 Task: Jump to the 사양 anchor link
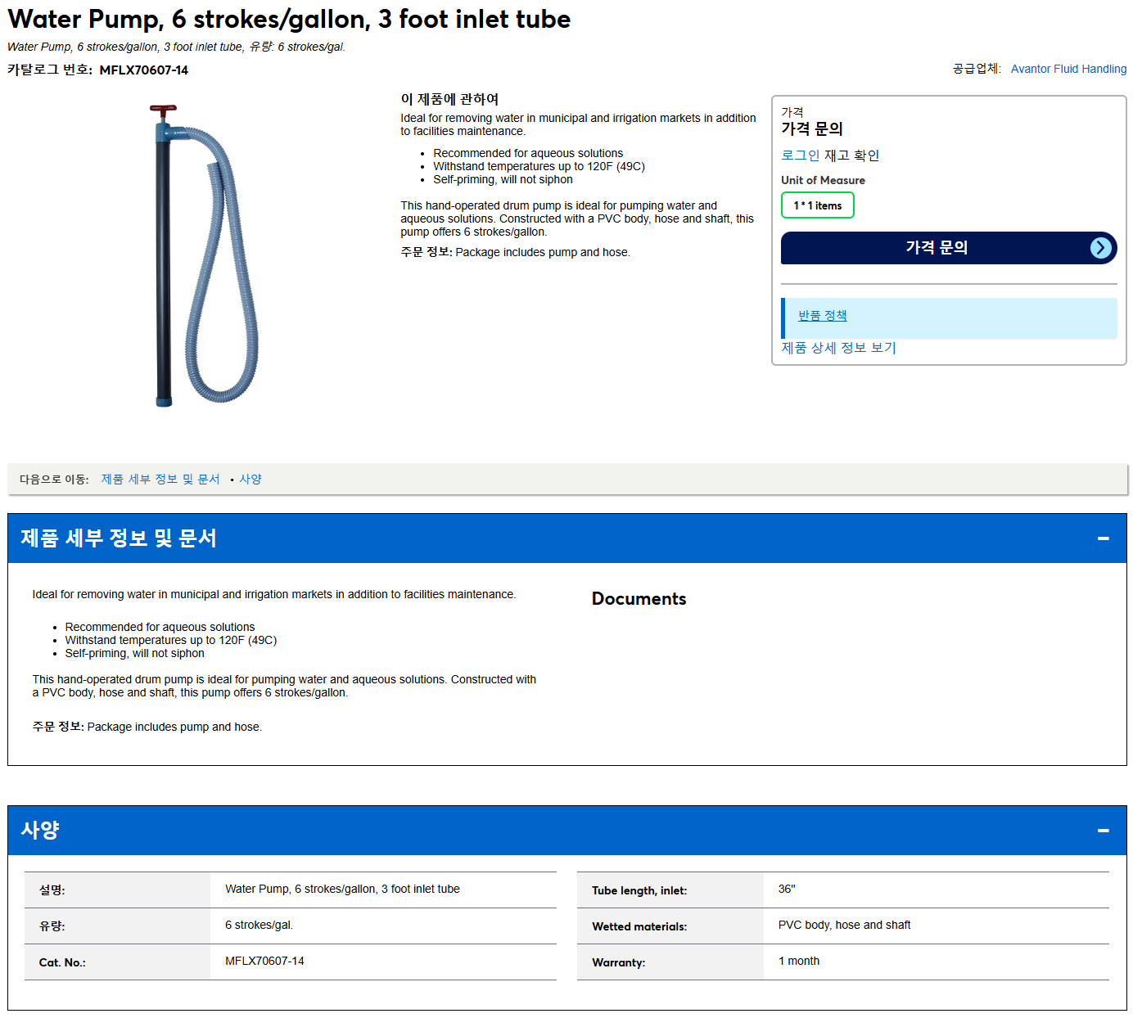(251, 480)
